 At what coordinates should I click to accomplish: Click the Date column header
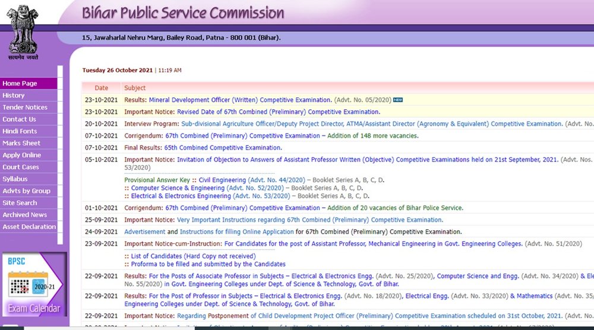[102, 88]
